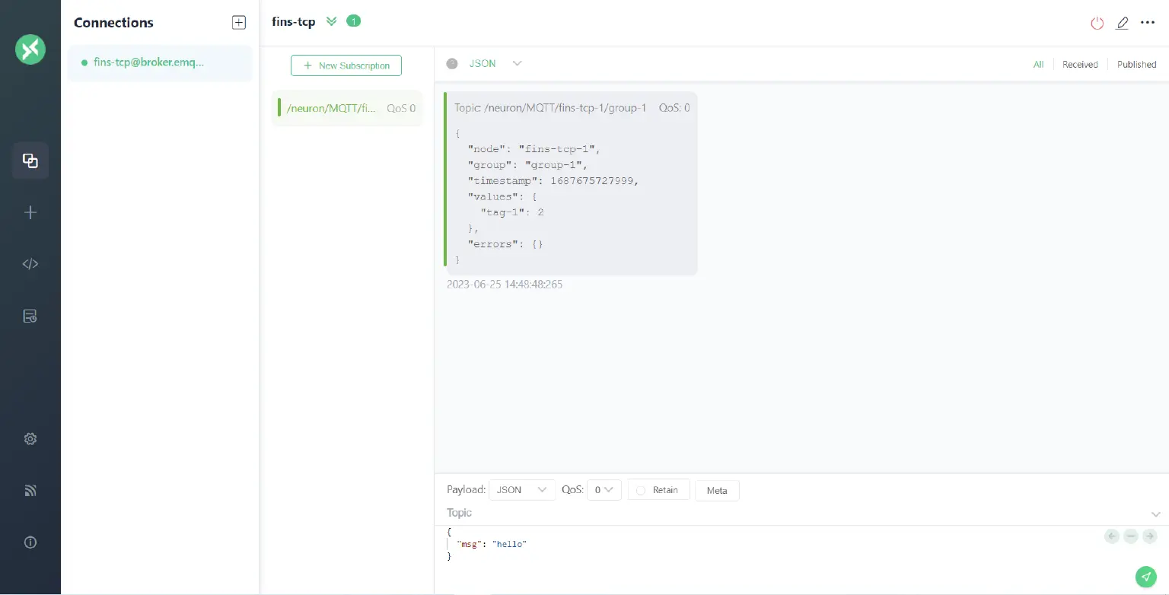
Task: Click the New Subscription button
Action: point(346,65)
